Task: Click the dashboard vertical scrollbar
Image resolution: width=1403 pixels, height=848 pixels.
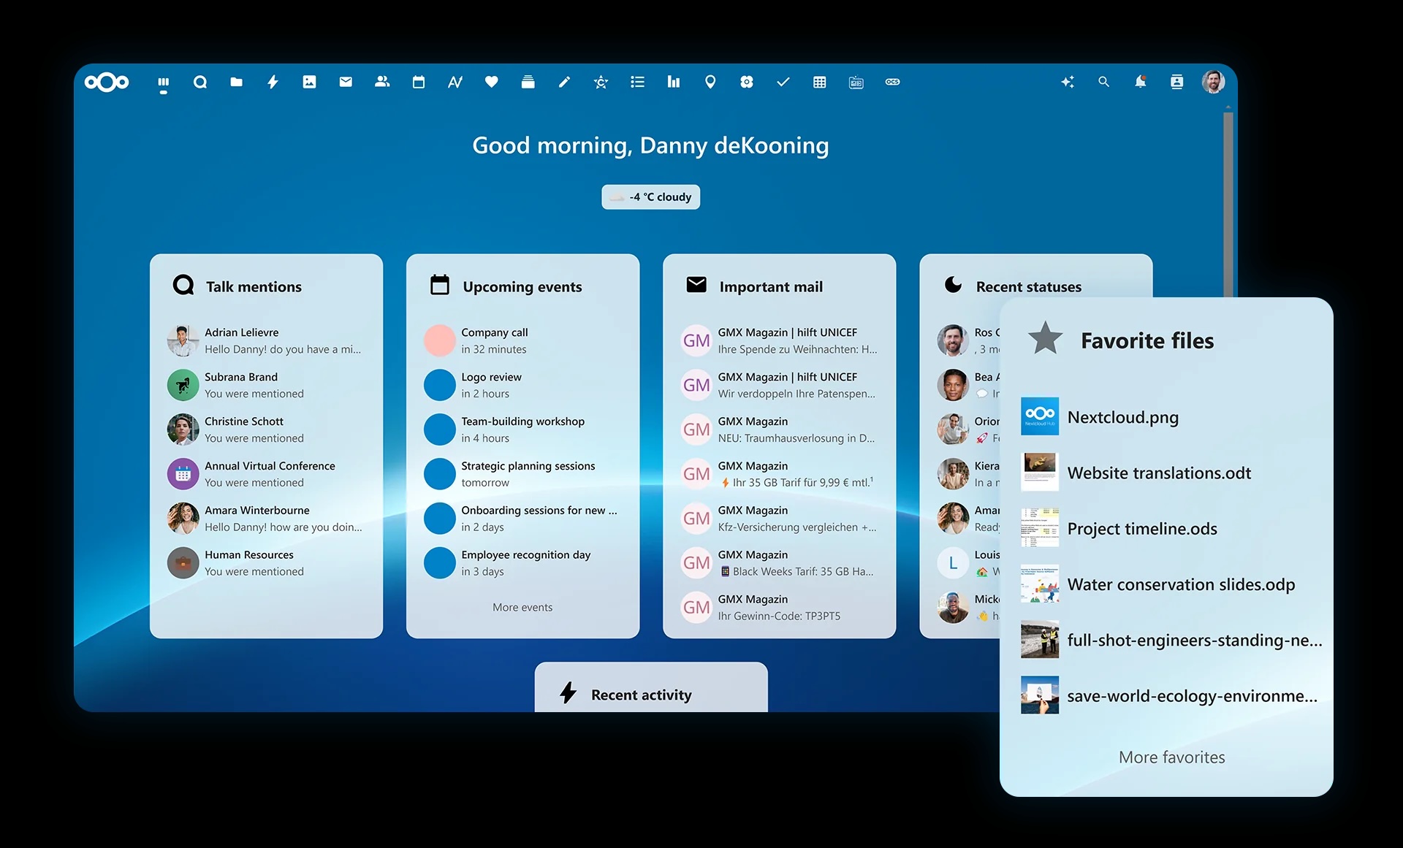Action: [x=1228, y=205]
